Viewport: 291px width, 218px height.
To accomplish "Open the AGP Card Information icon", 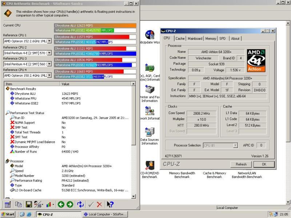I will click(x=150, y=68).
